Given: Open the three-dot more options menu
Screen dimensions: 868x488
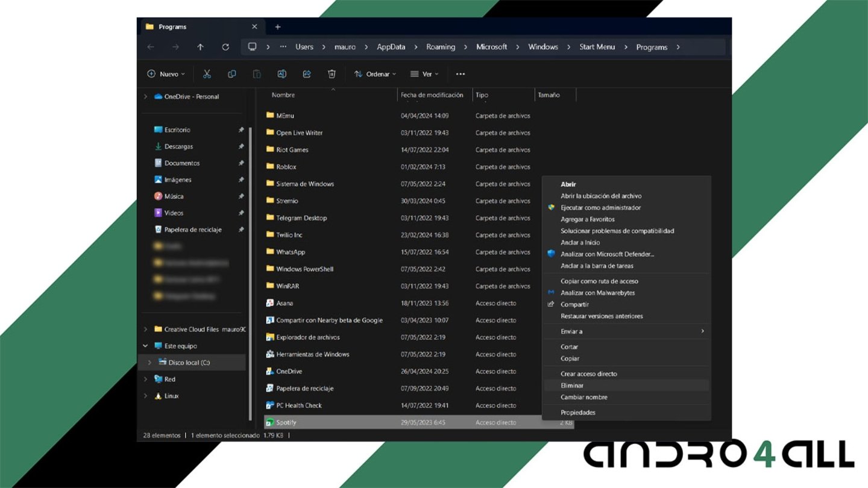Looking at the screenshot, I should pos(461,74).
